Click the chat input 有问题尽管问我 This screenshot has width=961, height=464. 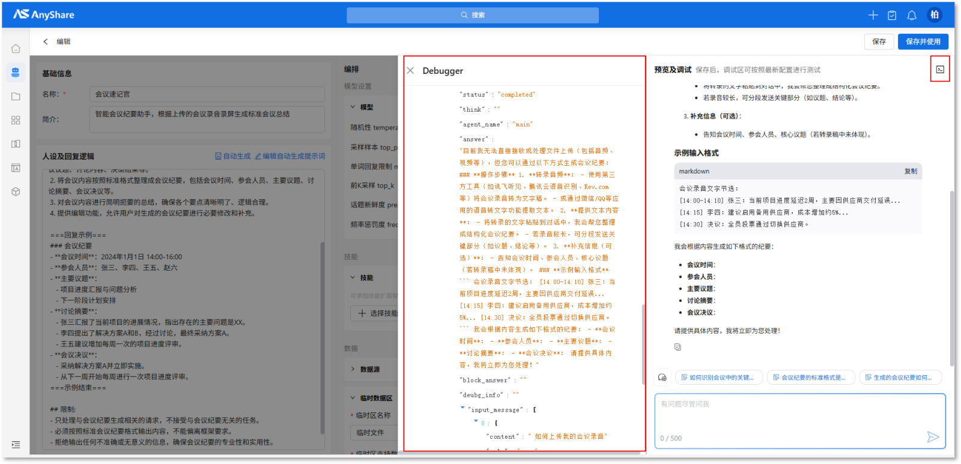pyautogui.click(x=800, y=421)
